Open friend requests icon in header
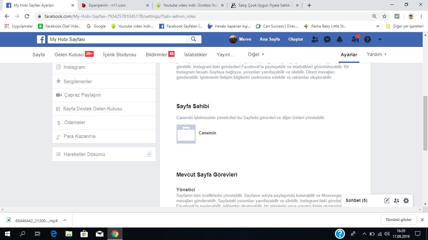428x240 pixels. (x=315, y=39)
